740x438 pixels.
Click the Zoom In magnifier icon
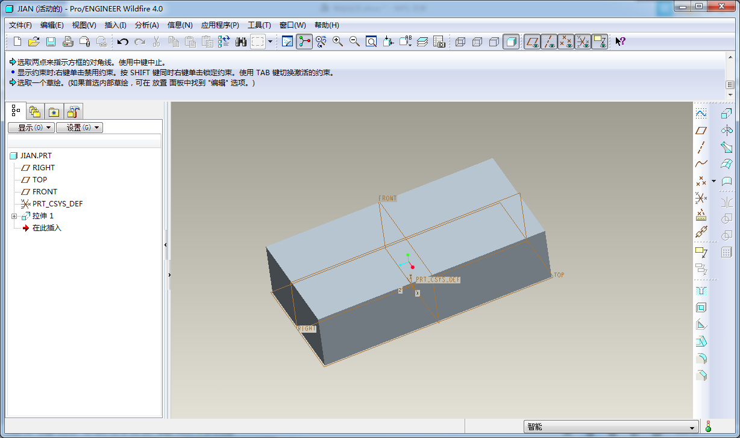coord(337,42)
